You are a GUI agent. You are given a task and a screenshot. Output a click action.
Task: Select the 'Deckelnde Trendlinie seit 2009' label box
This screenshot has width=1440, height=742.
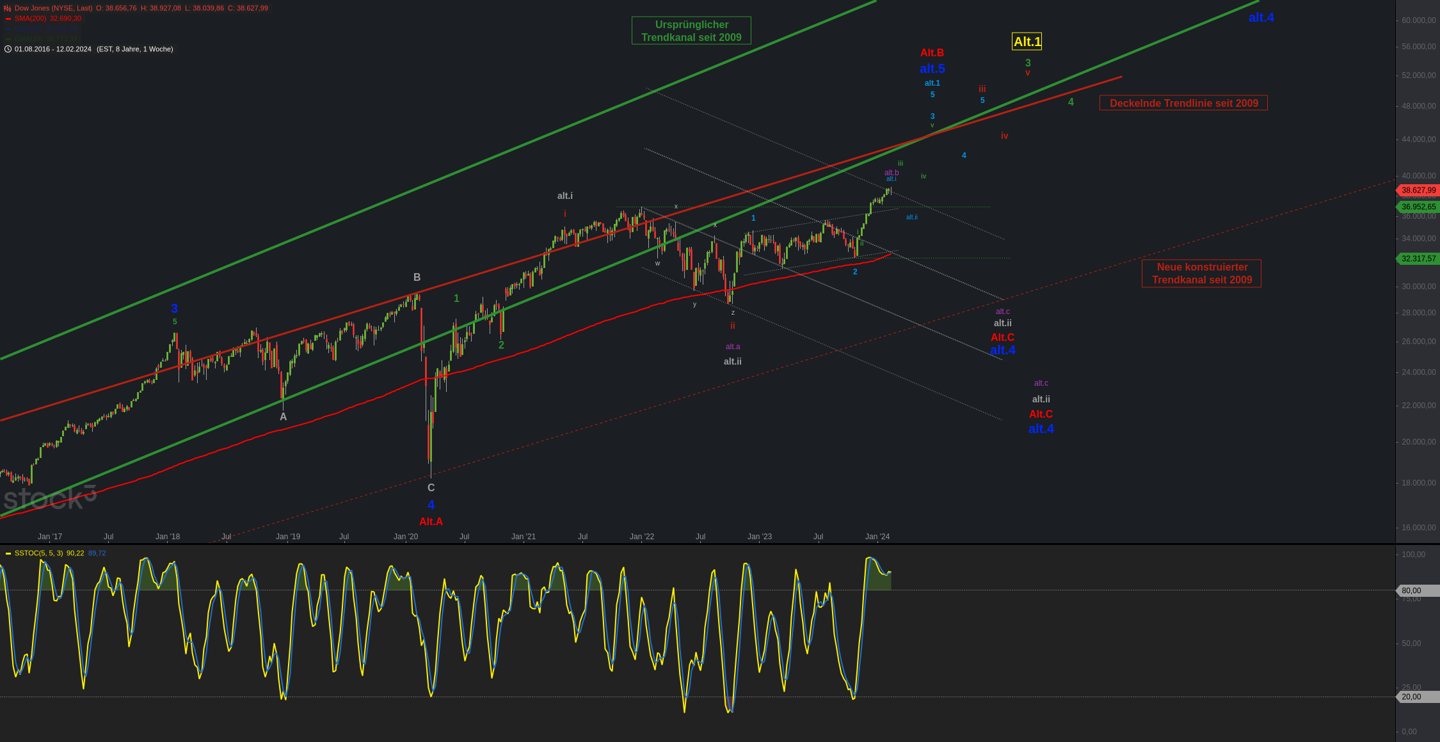1183,103
